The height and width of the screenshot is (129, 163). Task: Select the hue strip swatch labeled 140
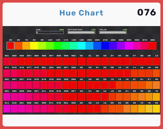click(66, 46)
